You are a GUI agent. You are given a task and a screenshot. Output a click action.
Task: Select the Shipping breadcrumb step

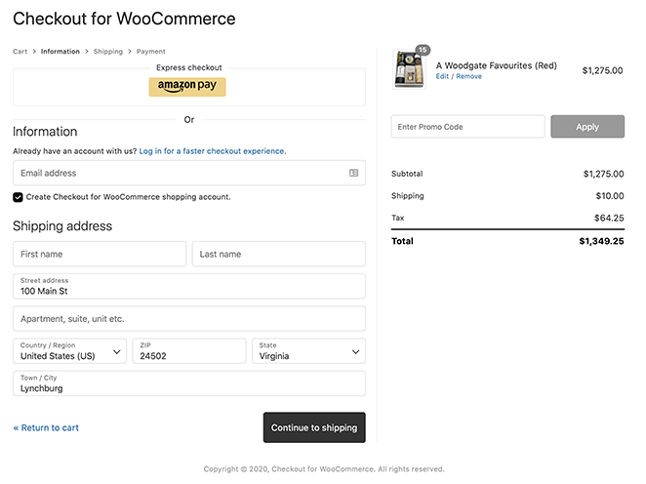click(x=107, y=52)
